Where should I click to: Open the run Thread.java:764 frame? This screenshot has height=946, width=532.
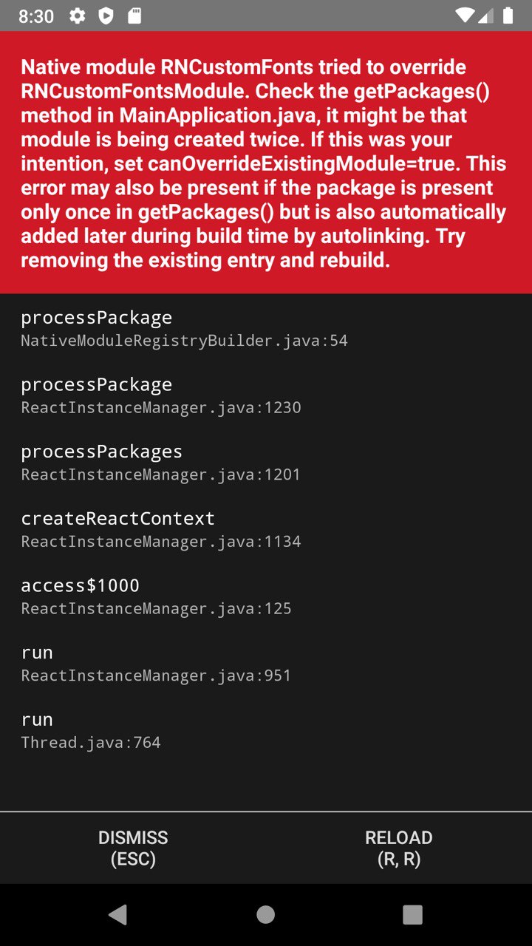(266, 730)
